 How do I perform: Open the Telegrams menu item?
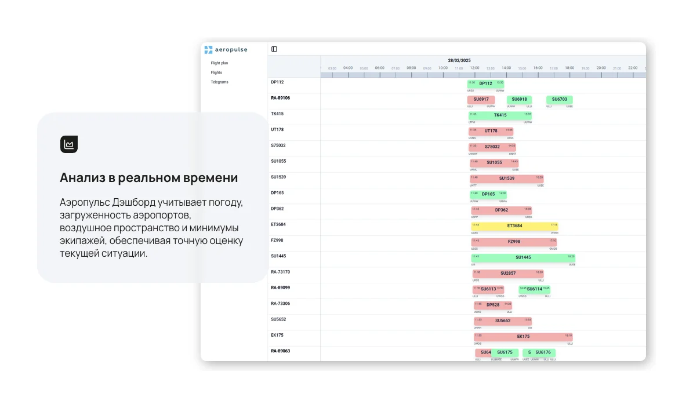[219, 82]
